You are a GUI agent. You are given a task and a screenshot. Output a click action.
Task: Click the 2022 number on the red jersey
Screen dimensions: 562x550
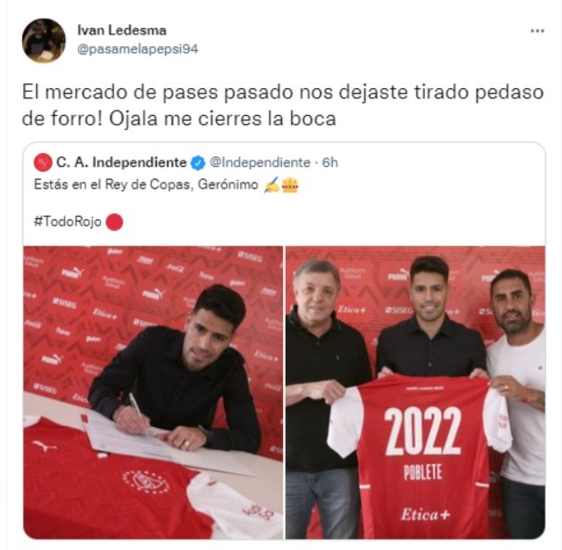pyautogui.click(x=423, y=431)
